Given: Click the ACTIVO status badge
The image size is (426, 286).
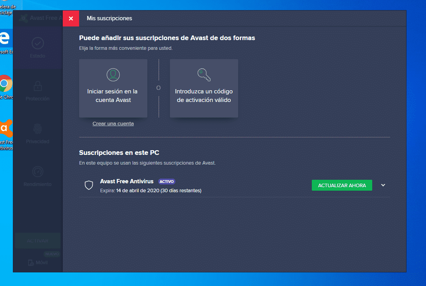Looking at the screenshot, I should tap(167, 181).
